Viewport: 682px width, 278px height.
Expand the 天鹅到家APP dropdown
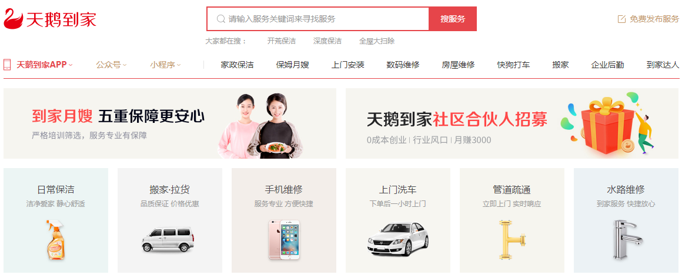45,65
